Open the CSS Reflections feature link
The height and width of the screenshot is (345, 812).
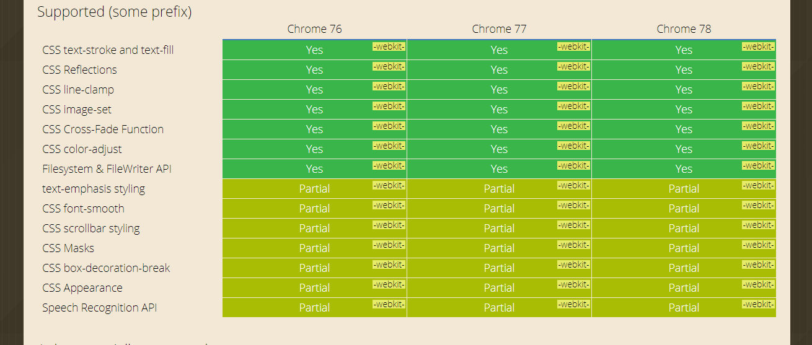(79, 70)
